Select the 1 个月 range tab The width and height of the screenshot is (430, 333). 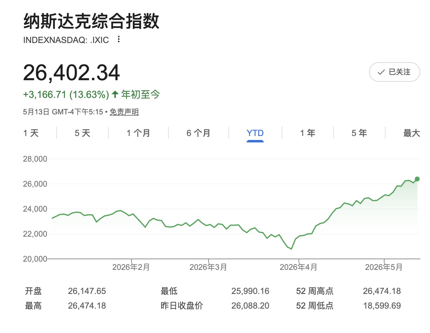click(x=138, y=133)
